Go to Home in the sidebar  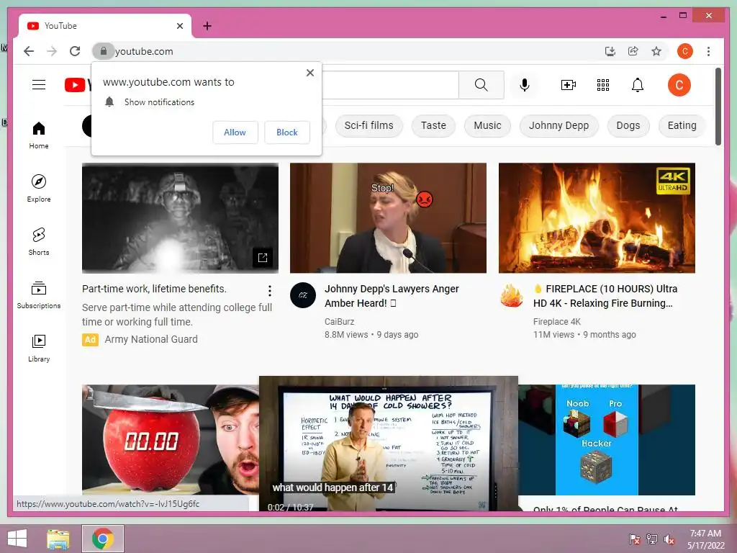[39, 135]
